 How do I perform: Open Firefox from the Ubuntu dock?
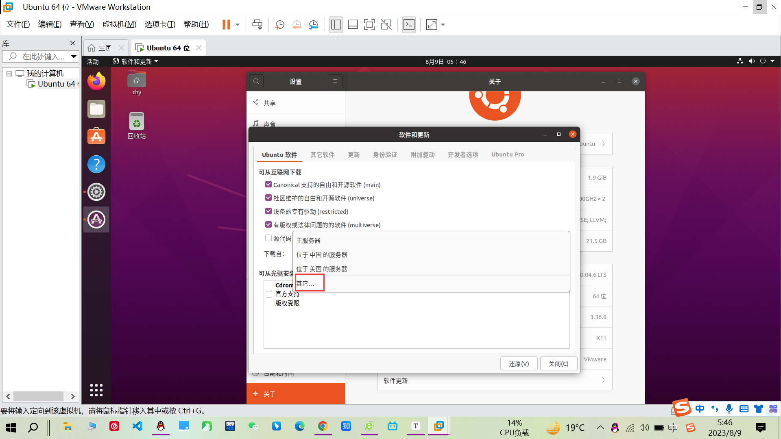click(x=96, y=81)
